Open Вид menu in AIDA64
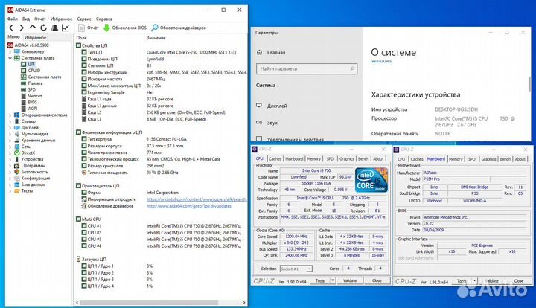This screenshot has width=536, height=308. pos(26,19)
